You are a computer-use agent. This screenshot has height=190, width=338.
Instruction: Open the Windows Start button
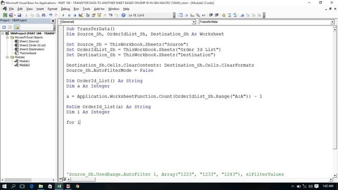click(x=4, y=186)
